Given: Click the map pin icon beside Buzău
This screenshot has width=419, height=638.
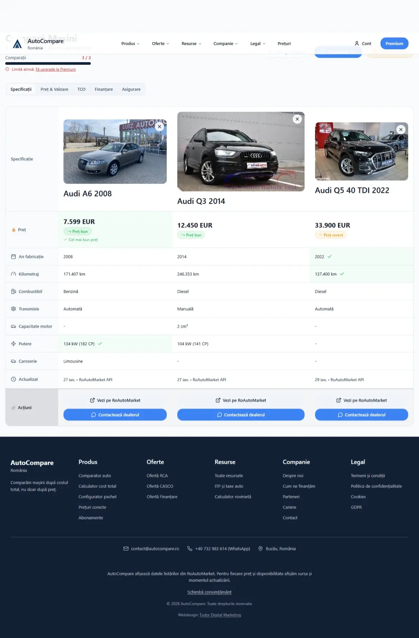Looking at the screenshot, I should point(260,549).
